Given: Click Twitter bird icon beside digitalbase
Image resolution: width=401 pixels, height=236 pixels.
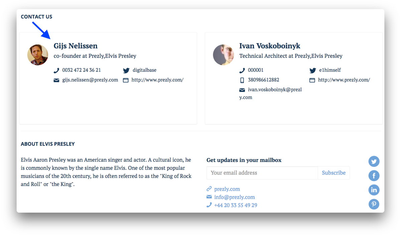Looking at the screenshot, I should click(x=126, y=70).
